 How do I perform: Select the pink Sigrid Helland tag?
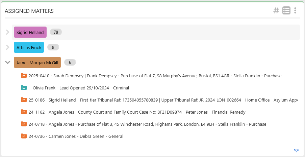(30, 32)
